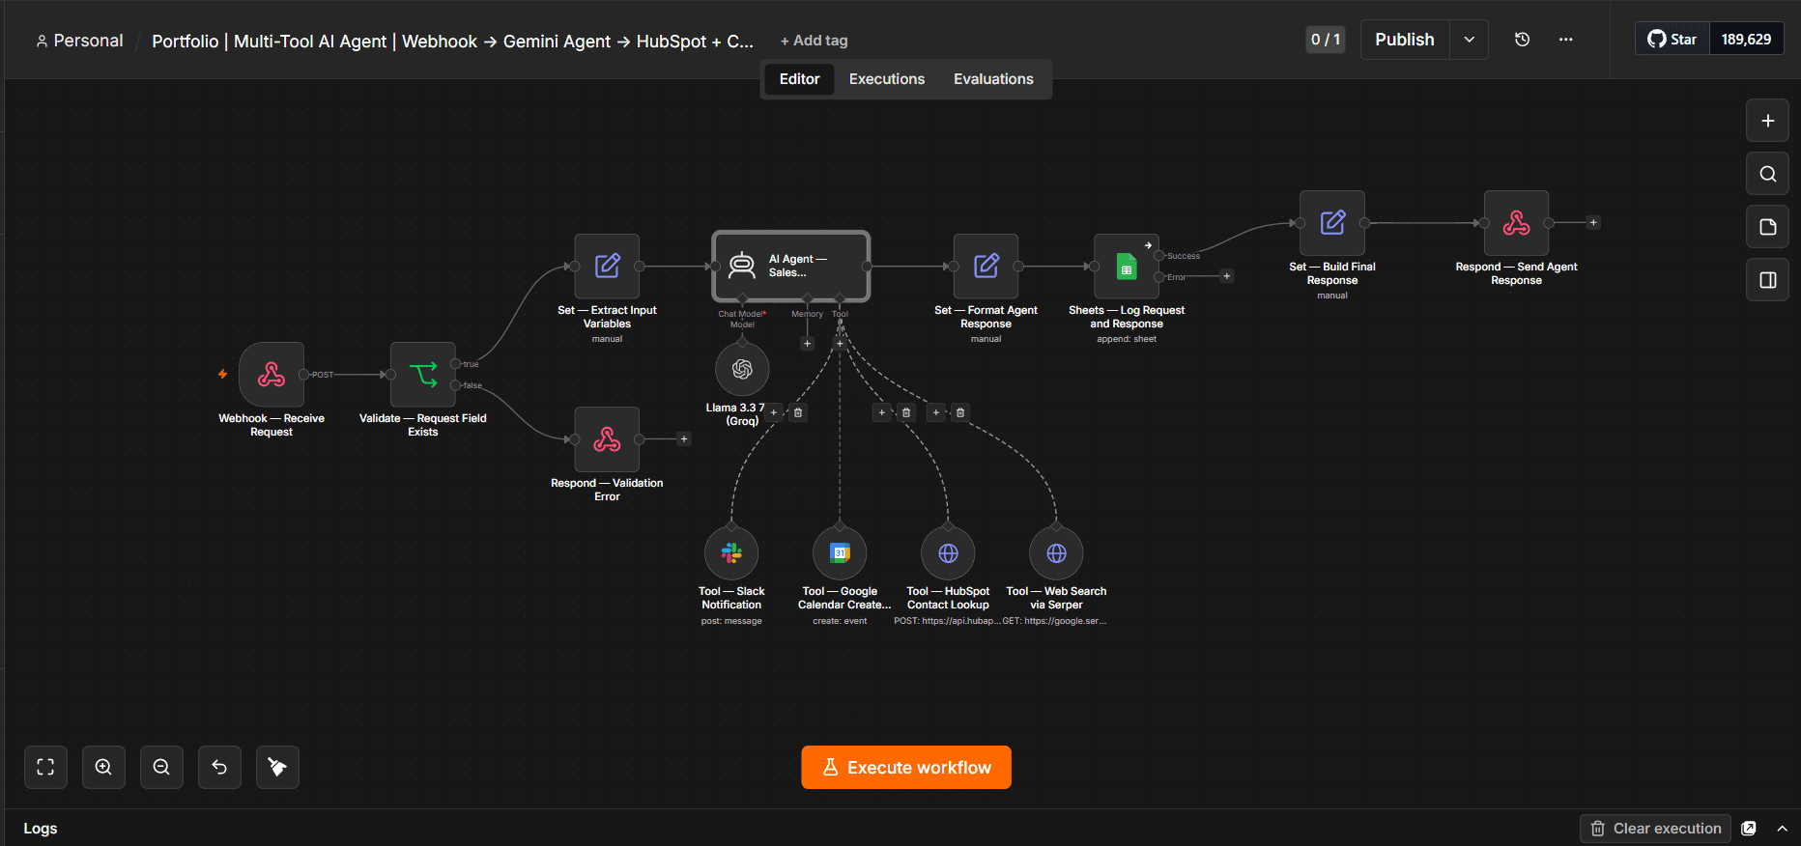Open the Sheets — Log Request and Response node
Viewport: 1801px width, 846px height.
point(1127,267)
